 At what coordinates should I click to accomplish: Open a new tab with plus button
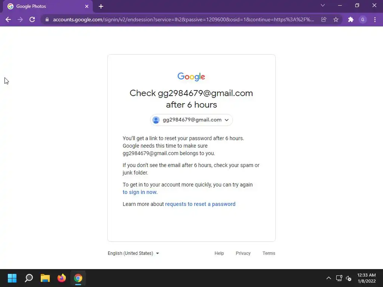pos(101,6)
